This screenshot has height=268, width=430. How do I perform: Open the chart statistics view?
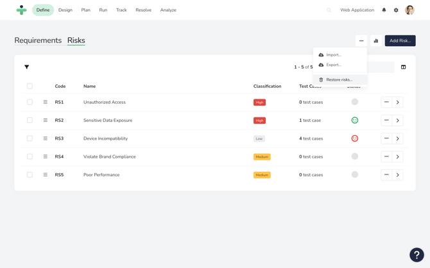coord(376,40)
